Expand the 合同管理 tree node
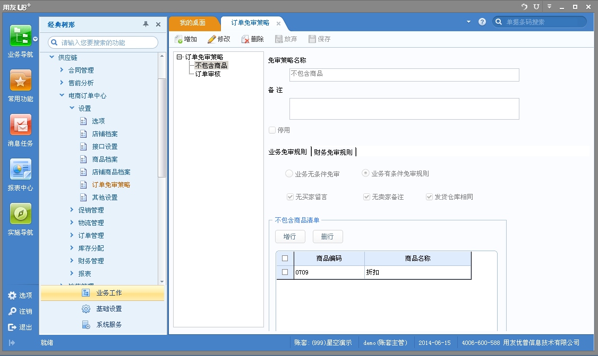Image resolution: width=598 pixels, height=356 pixels. coord(62,70)
